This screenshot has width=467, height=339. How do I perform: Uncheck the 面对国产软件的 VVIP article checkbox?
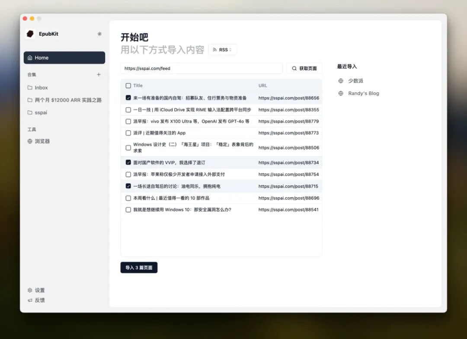tap(128, 162)
